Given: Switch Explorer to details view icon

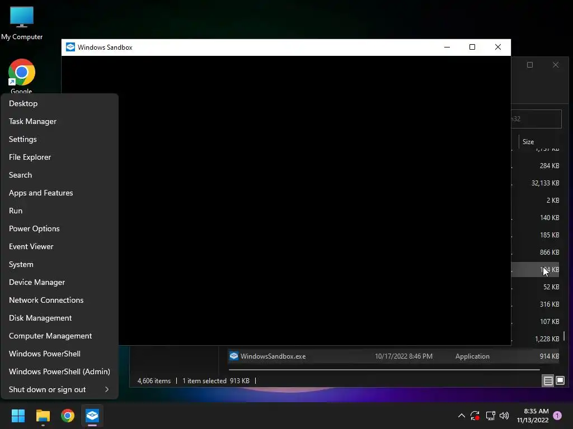Looking at the screenshot, I should pyautogui.click(x=548, y=381).
